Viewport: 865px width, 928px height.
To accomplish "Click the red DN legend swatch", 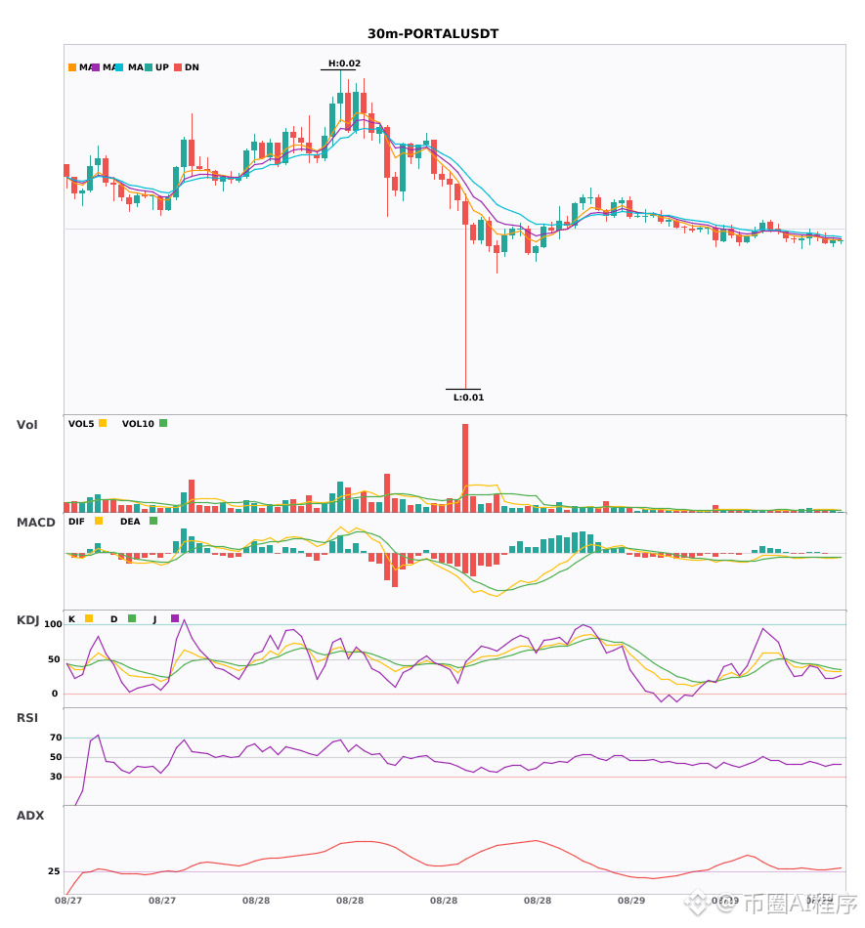I will click(x=178, y=67).
